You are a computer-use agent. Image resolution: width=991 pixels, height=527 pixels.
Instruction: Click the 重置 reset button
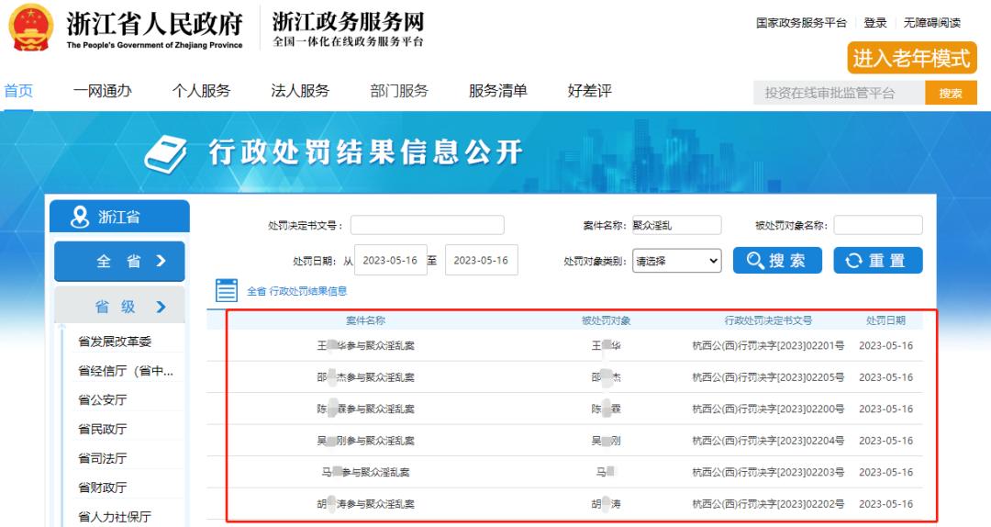tap(878, 260)
